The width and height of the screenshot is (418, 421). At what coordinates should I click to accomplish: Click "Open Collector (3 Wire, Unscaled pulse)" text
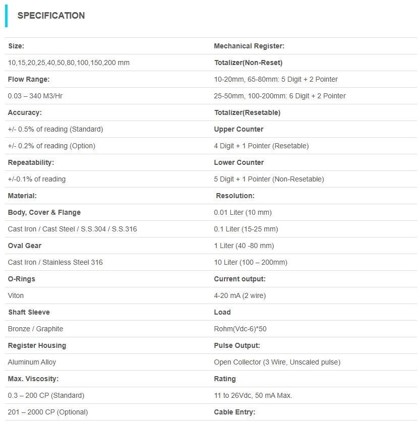point(277,362)
